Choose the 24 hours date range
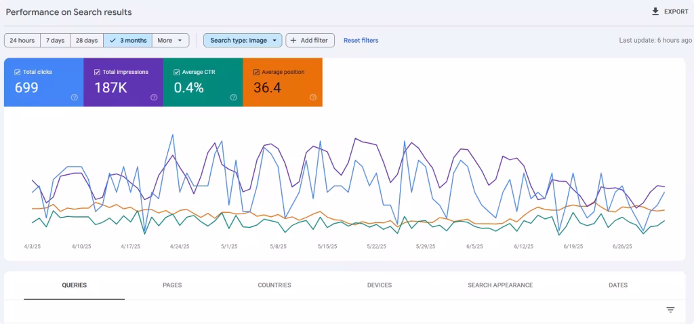 point(22,41)
